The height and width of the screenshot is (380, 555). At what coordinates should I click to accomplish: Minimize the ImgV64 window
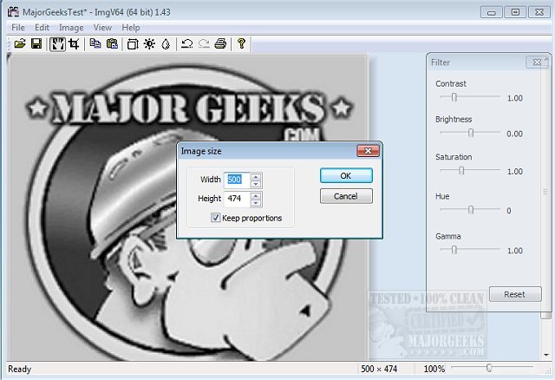[492, 12]
